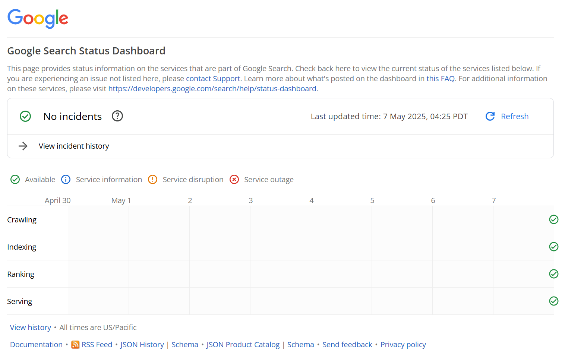Click the Ranking available status icon
Viewport: 565px width, 361px height.
(554, 274)
